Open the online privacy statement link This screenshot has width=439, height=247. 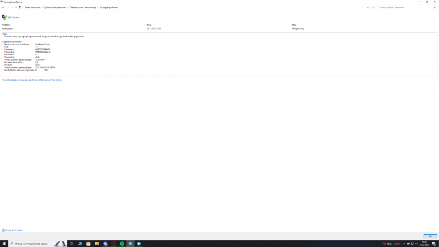pos(32,80)
